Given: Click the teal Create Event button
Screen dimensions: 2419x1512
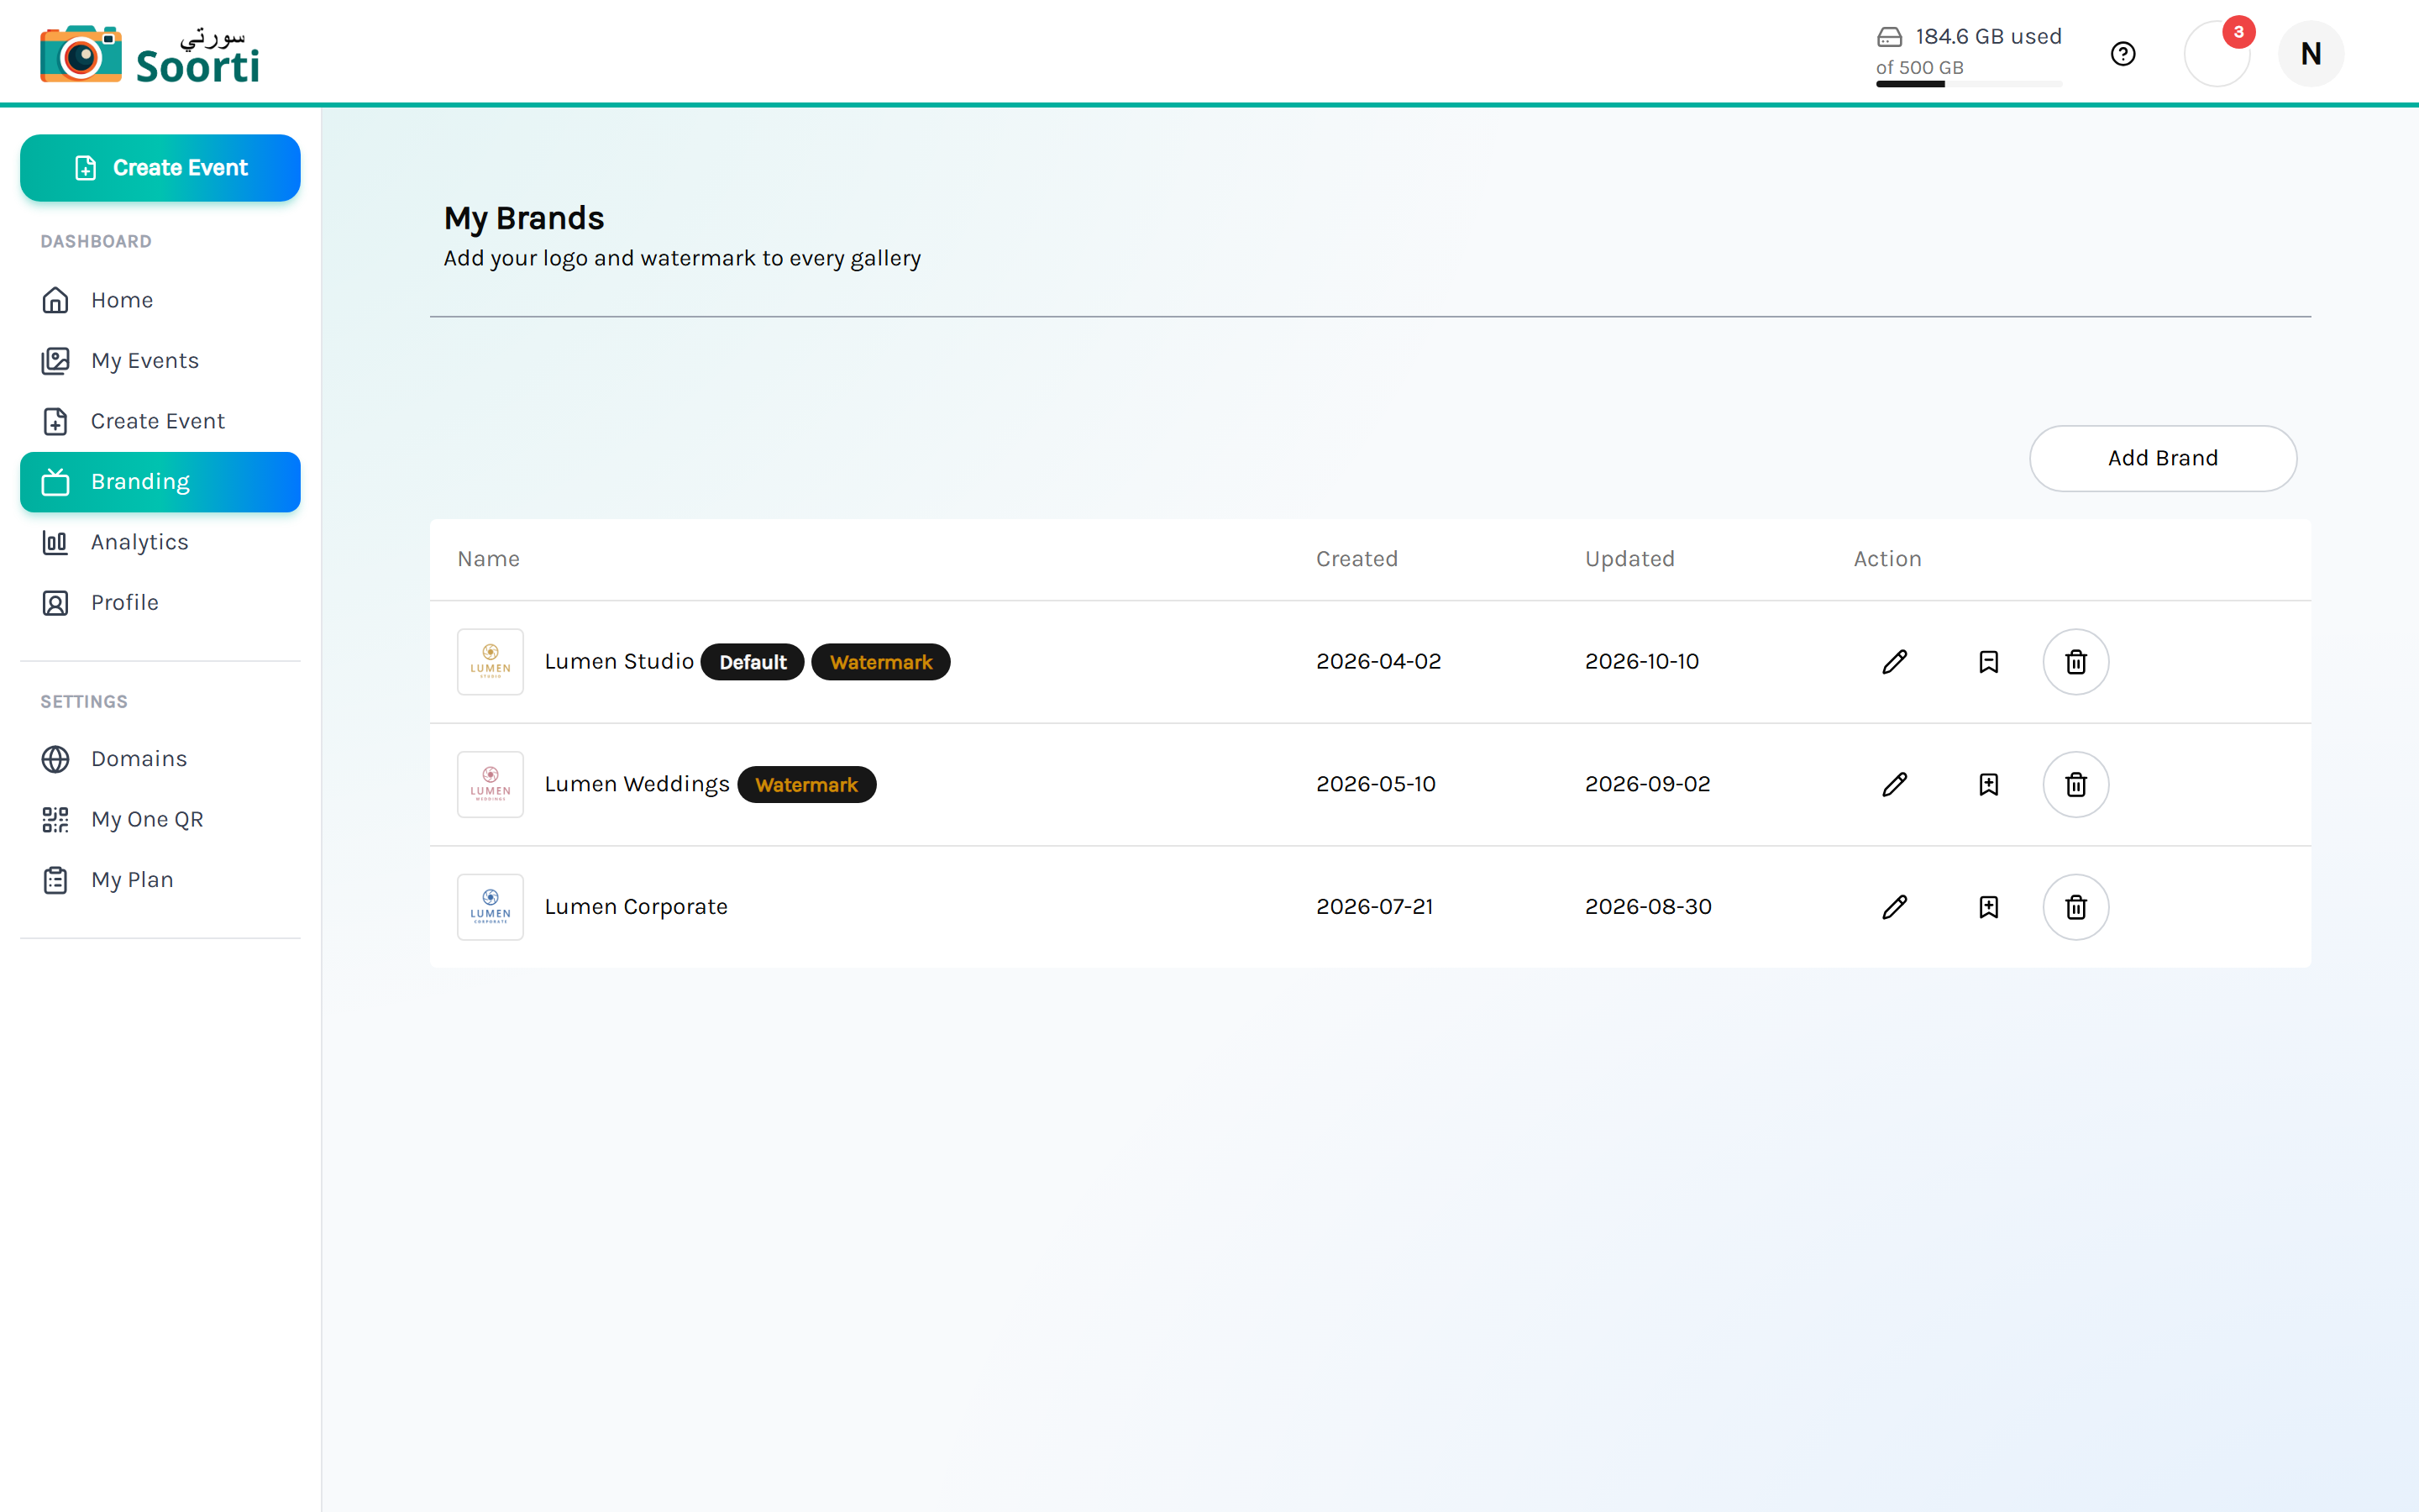Looking at the screenshot, I should coord(160,168).
